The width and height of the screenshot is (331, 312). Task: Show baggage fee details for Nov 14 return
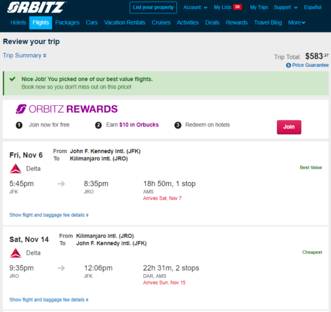49,300
